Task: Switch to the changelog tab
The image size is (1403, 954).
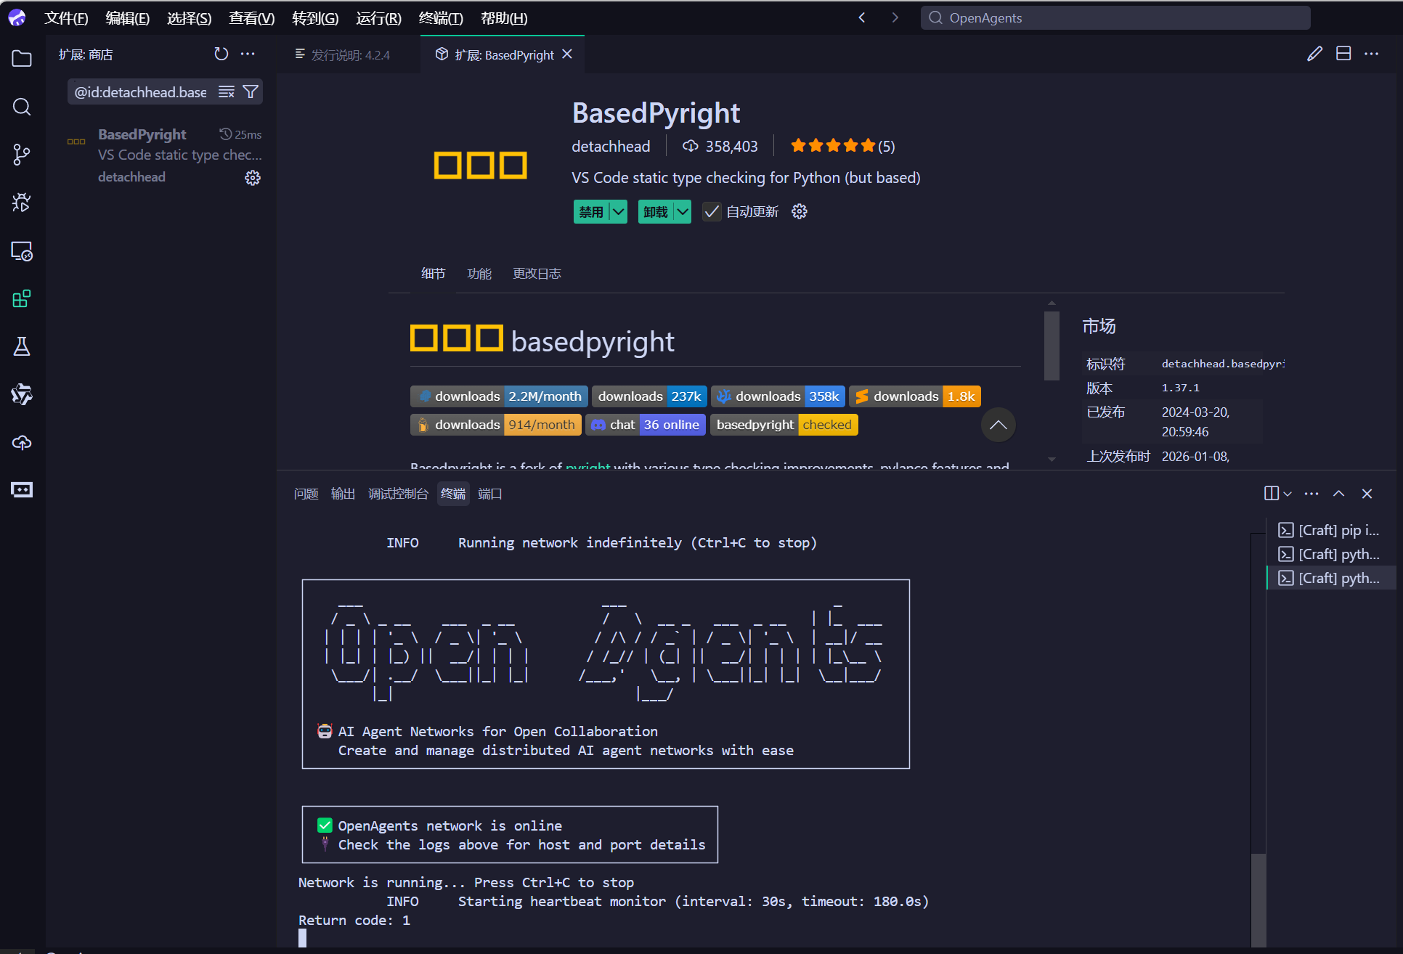Action: tap(537, 274)
